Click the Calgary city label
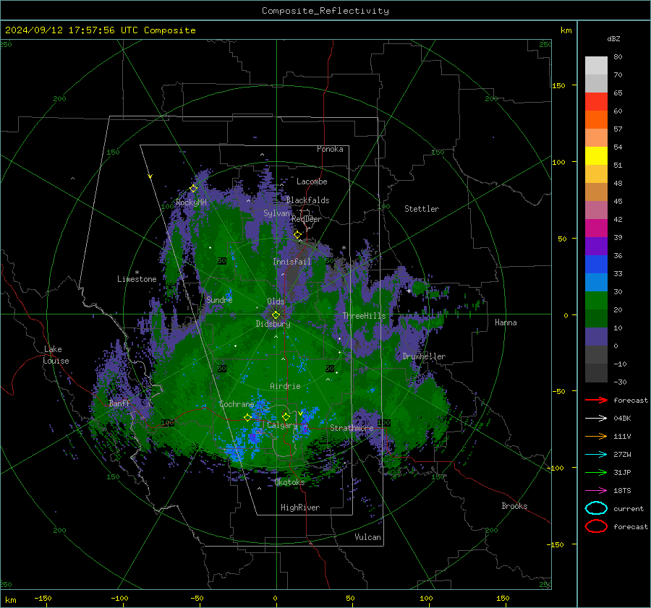 click(282, 425)
